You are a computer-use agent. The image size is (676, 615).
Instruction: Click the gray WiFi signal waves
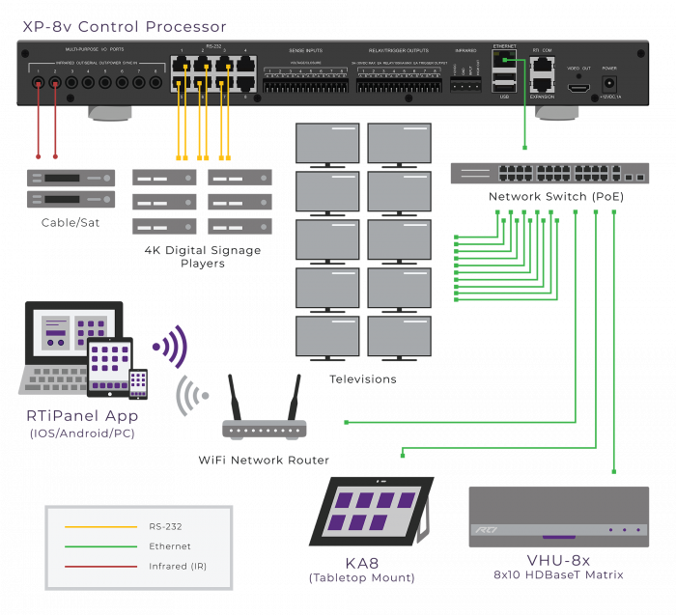tap(192, 394)
